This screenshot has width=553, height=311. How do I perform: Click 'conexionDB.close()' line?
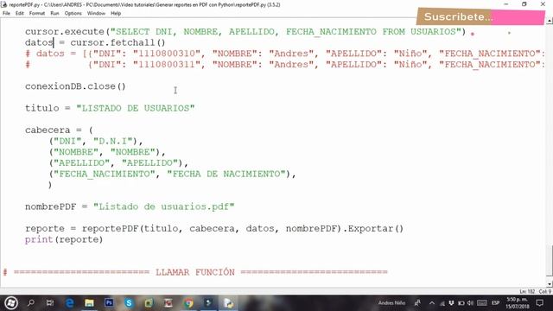[75, 86]
